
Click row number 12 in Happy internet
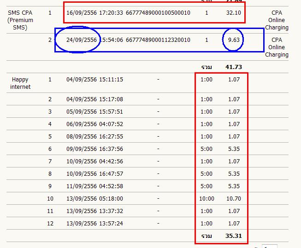(50, 224)
